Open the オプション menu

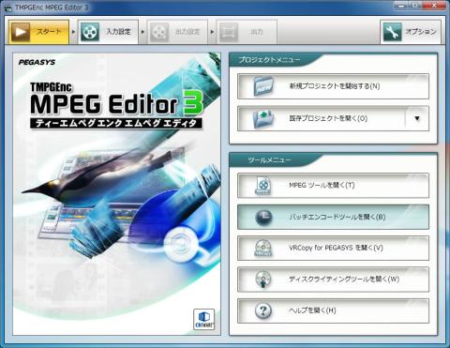pyautogui.click(x=411, y=32)
